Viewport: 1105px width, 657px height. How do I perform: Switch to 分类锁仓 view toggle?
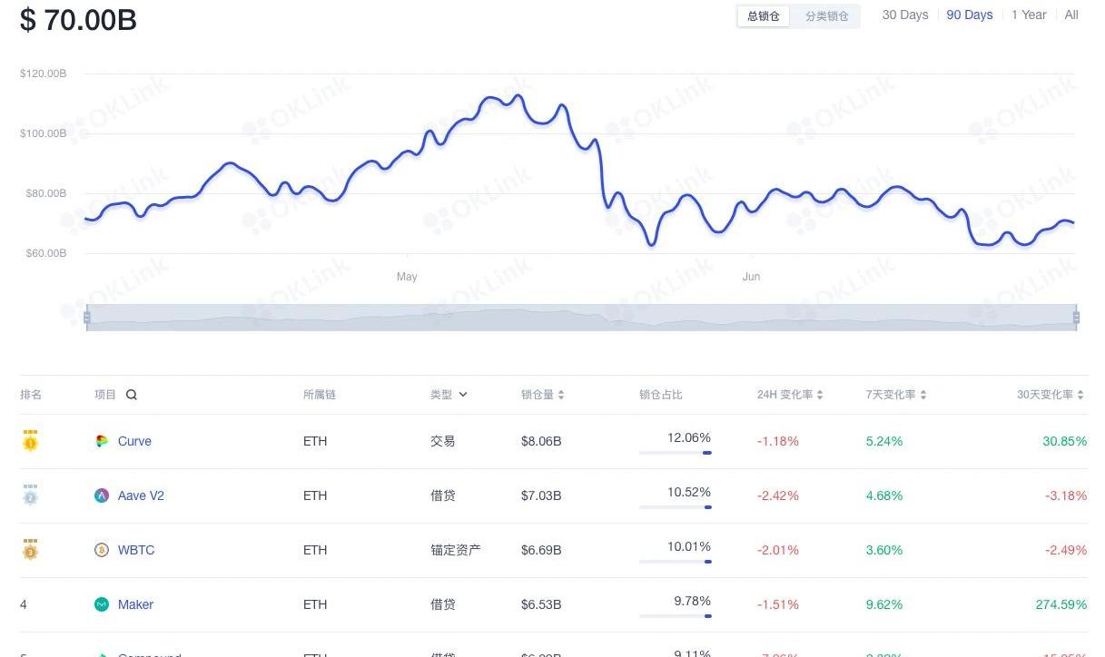(x=826, y=16)
